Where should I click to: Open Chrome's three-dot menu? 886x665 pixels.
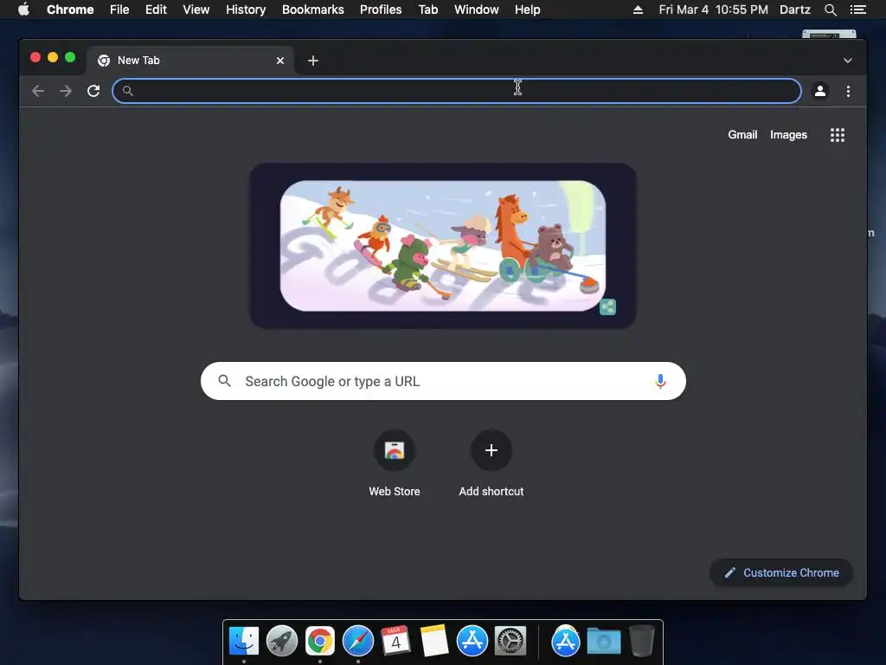tap(848, 91)
